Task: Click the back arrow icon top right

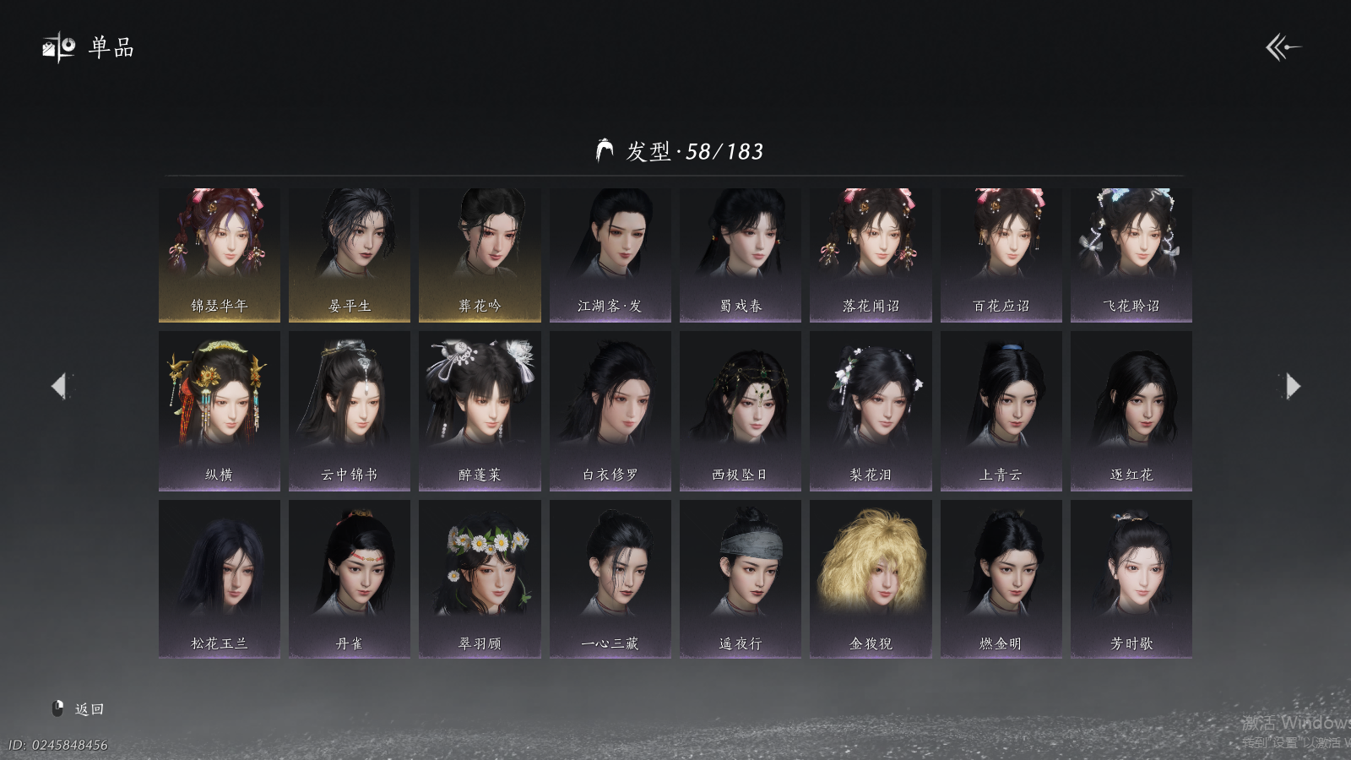Action: [x=1283, y=47]
